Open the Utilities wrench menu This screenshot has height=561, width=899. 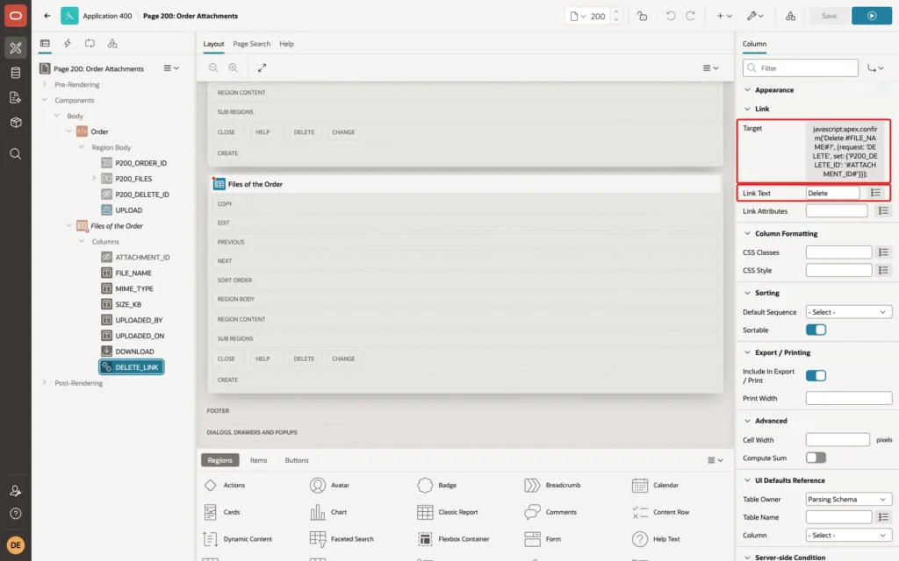pyautogui.click(x=755, y=16)
